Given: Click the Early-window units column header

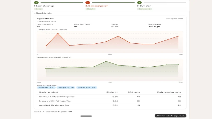Looking at the screenshot, I should click(169, 92).
